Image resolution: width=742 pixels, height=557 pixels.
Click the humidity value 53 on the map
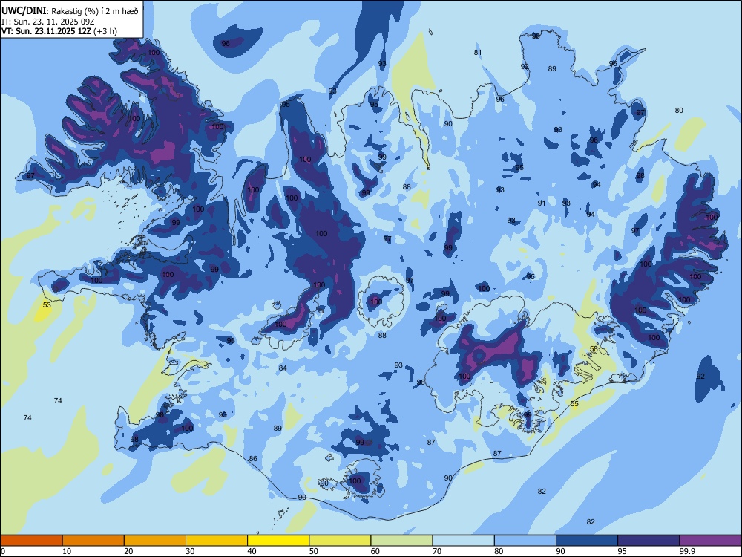[47, 304]
